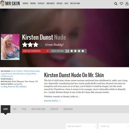This screenshot has height=129, width=129.
Task: Open the Average Body keyword link
Action: click(x=30, y=74)
